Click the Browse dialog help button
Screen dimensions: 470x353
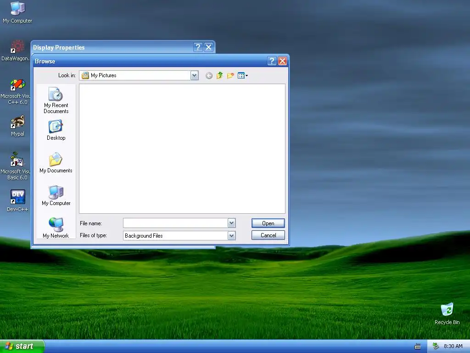coord(272,61)
